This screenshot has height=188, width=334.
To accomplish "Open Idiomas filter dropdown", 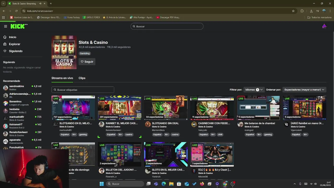I will point(254,90).
